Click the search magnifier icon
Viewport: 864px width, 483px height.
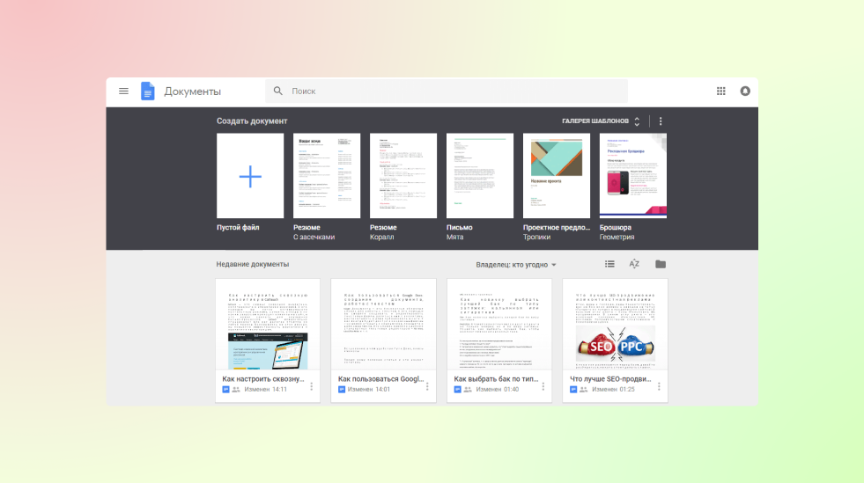[278, 91]
